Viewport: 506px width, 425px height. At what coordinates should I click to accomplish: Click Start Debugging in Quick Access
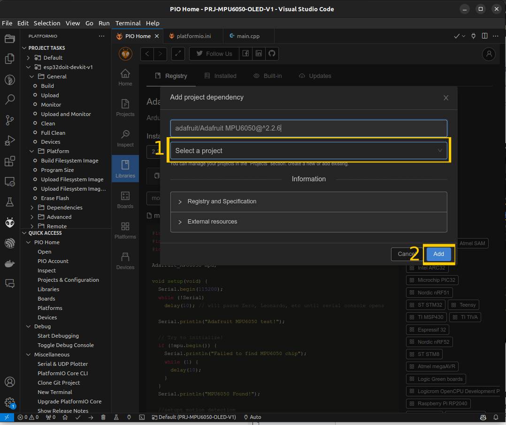pos(58,336)
